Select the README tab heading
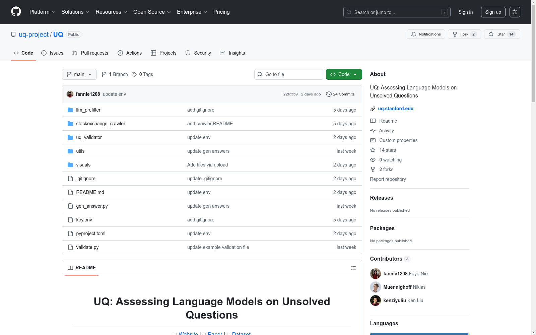The height and width of the screenshot is (335, 536). (82, 268)
